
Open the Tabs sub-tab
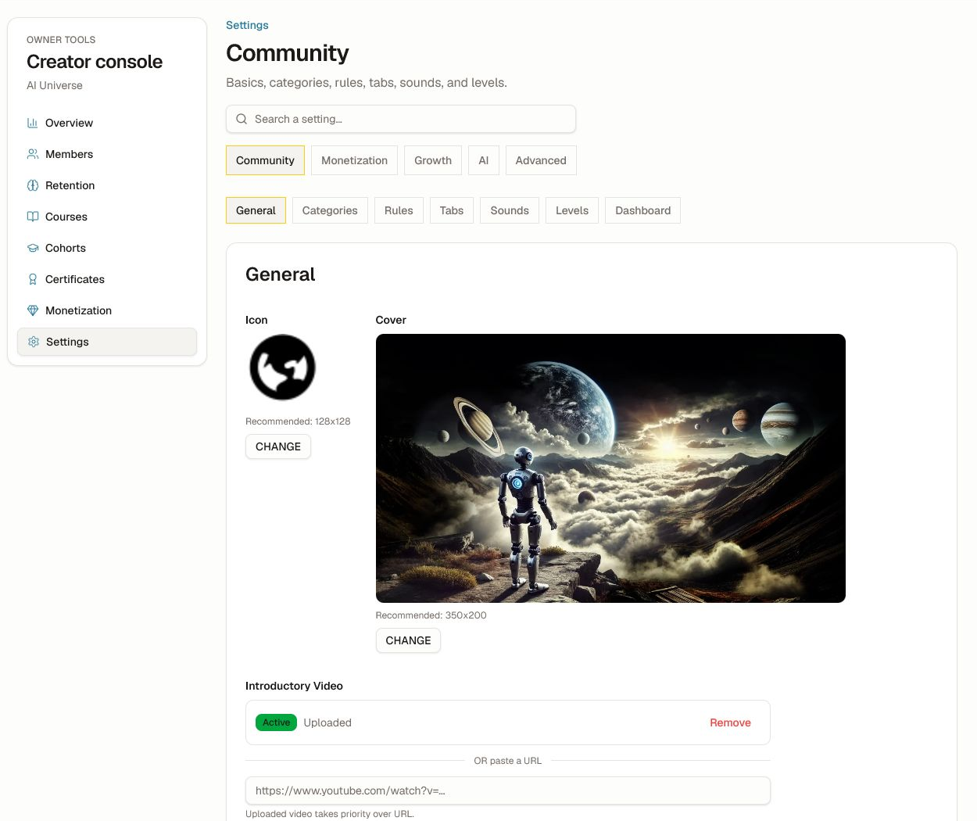(x=452, y=210)
